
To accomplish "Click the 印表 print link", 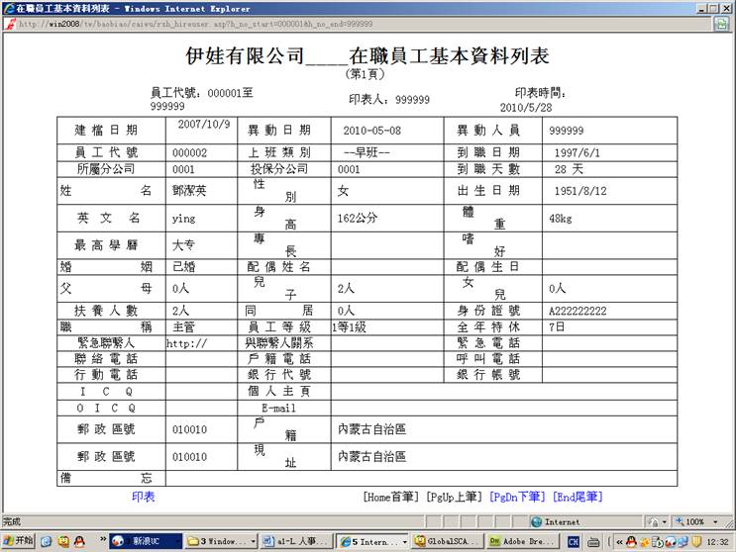I will point(143,497).
